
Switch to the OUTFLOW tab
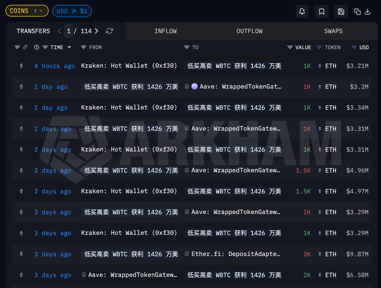coord(250,31)
